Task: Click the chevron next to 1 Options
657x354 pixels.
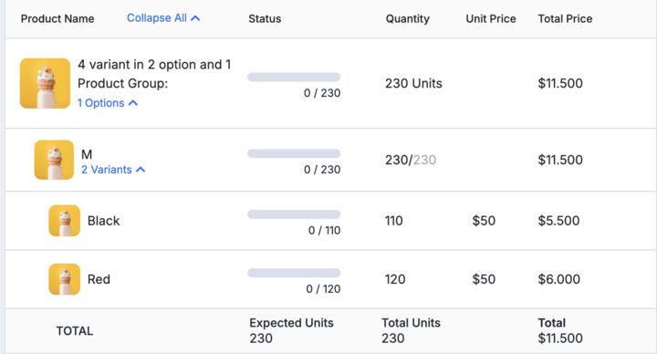Action: (133, 103)
